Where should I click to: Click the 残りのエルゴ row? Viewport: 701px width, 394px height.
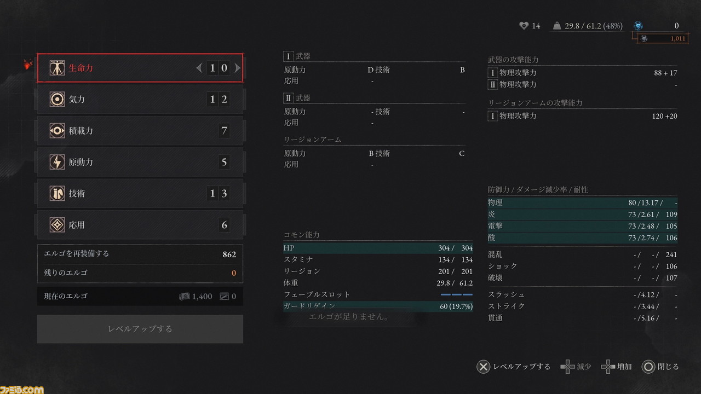140,273
